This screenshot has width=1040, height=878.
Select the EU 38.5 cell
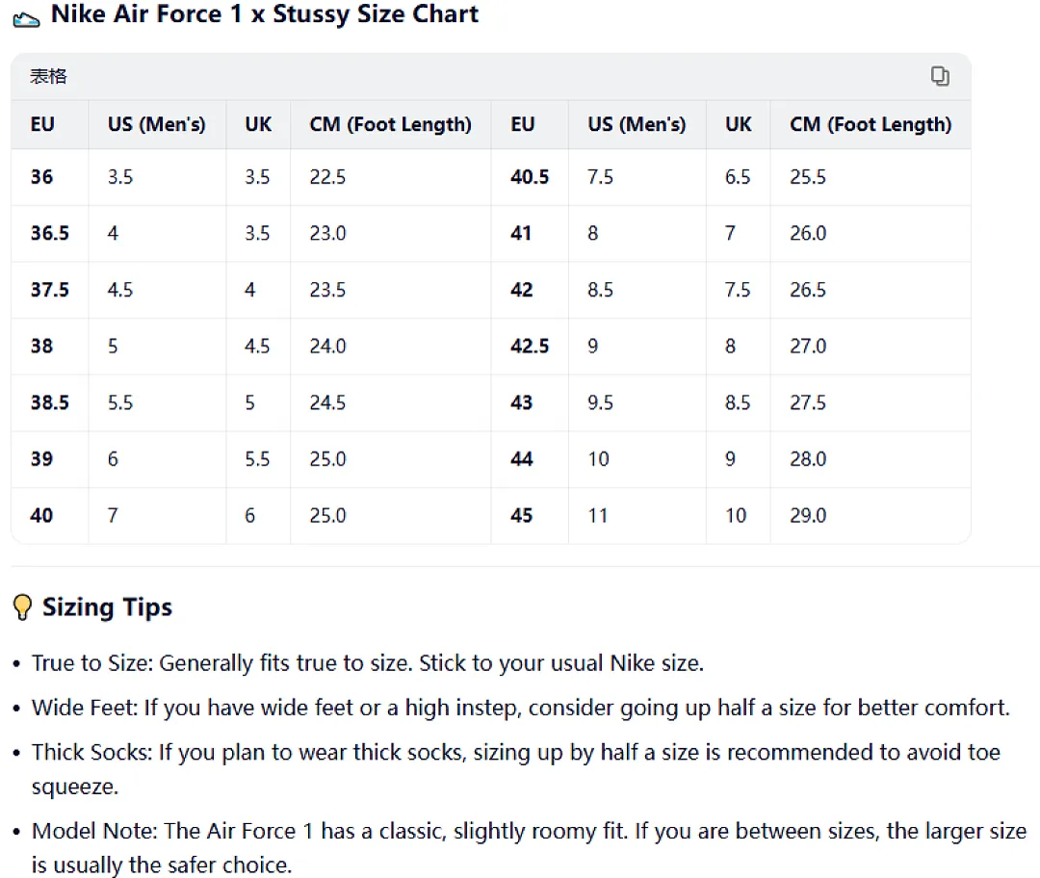50,402
